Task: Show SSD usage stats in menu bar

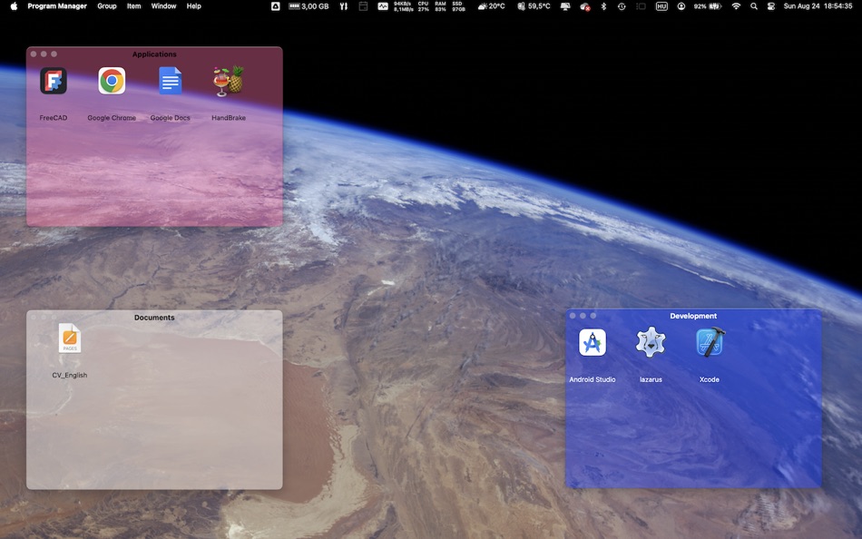Action: [x=458, y=6]
